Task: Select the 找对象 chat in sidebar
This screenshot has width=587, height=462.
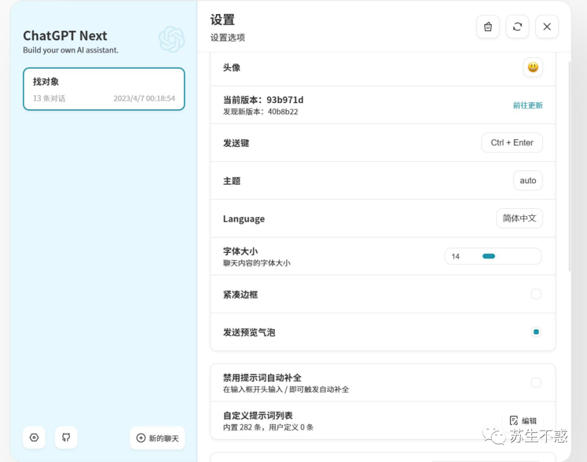Action: (104, 89)
